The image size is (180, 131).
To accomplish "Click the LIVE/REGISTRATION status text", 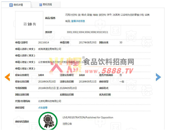I will pyautogui.click(x=88, y=117).
